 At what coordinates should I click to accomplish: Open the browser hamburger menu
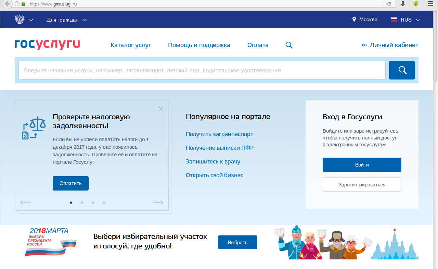coord(430,4)
